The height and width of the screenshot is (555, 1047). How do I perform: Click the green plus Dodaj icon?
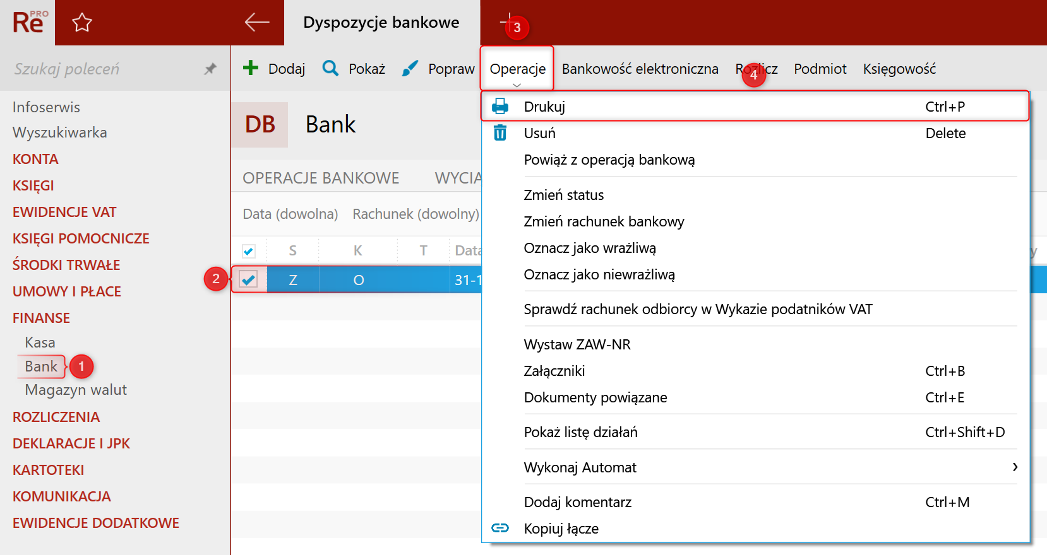point(251,67)
